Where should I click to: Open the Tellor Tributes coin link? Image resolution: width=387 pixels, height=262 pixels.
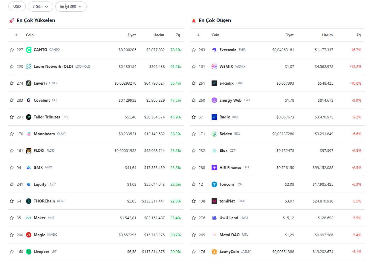tap(47, 117)
